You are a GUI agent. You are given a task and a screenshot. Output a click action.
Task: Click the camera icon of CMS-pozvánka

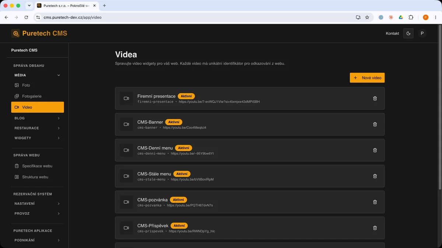126,202
